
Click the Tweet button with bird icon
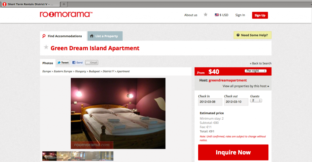tap(63, 63)
